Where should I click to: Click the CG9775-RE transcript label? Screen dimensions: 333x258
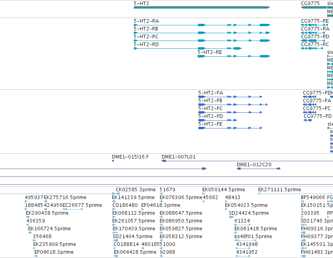[315, 21]
